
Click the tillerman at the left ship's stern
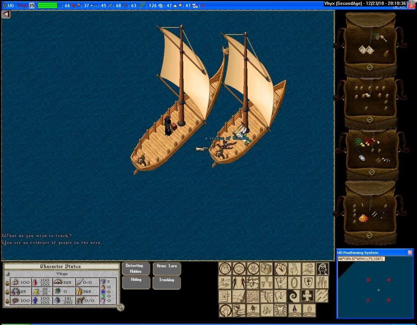click(142, 159)
